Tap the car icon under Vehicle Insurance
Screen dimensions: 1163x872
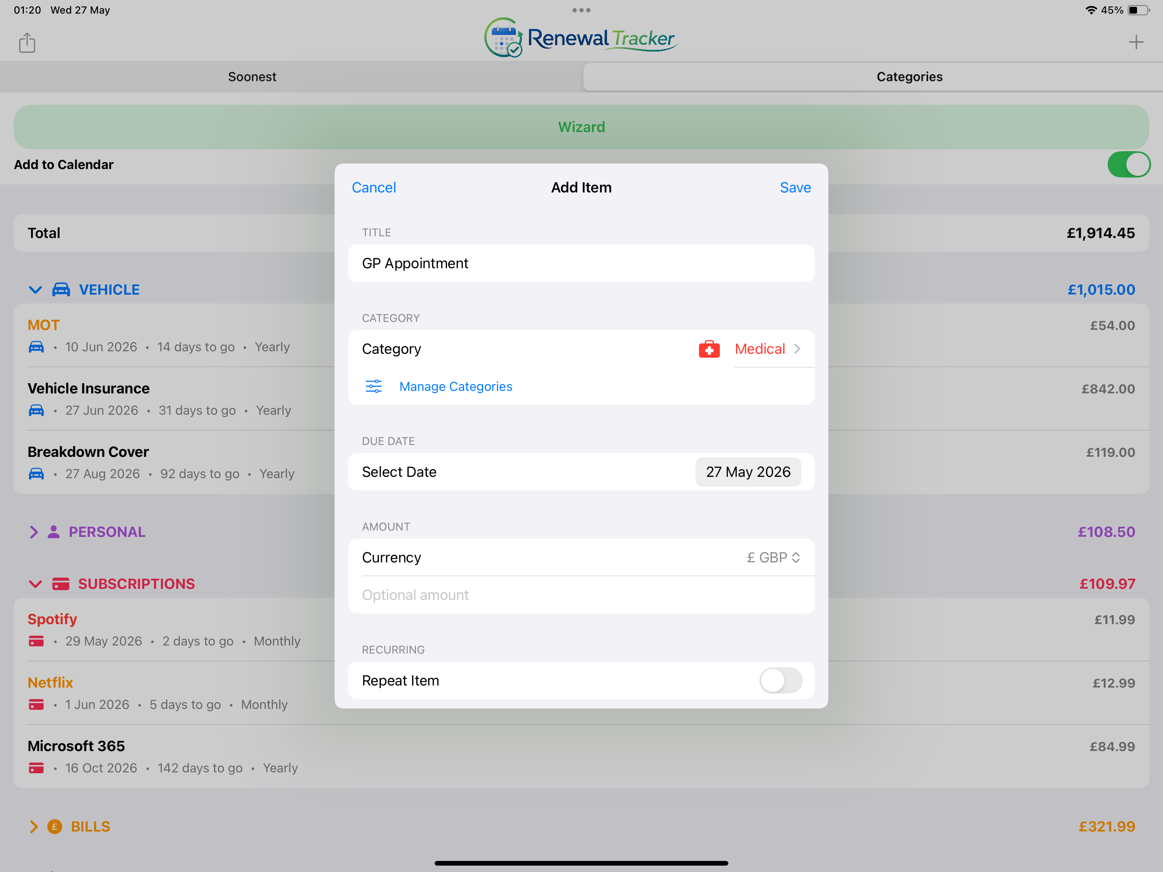(x=36, y=410)
